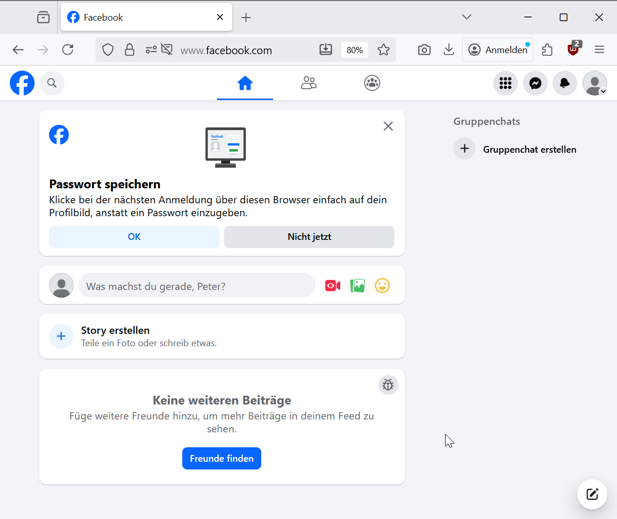The width and height of the screenshot is (617, 519).
Task: Open the Firefox hamburger application menu
Action: click(x=599, y=50)
